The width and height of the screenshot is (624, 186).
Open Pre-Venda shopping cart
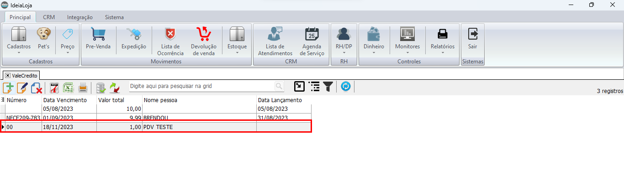(x=98, y=39)
